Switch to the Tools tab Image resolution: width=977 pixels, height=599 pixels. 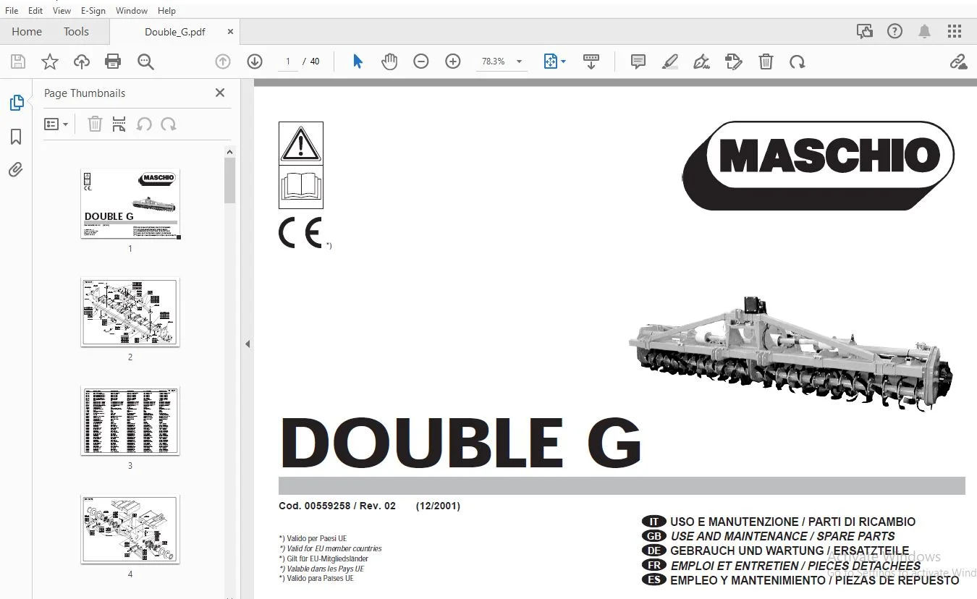click(76, 32)
